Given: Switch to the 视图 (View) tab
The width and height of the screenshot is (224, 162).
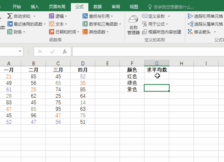Looking at the screenshot, I should click(x=134, y=7).
